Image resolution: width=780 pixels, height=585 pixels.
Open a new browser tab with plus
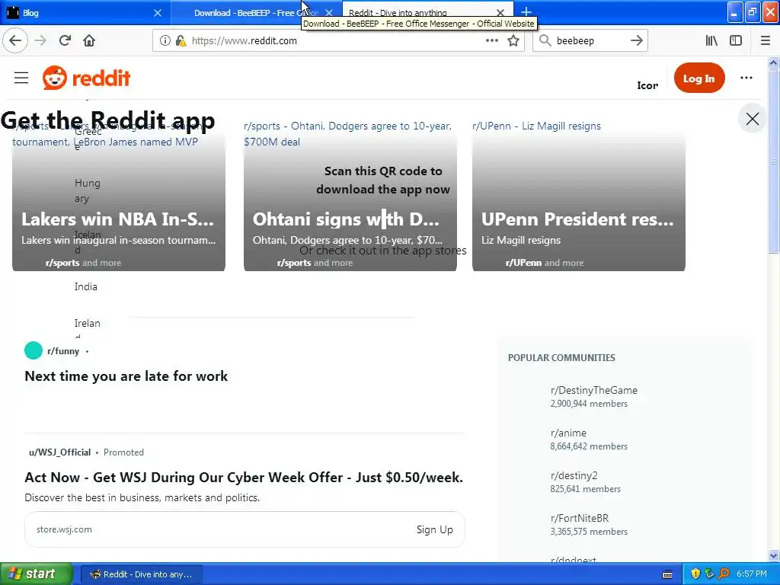coord(526,12)
